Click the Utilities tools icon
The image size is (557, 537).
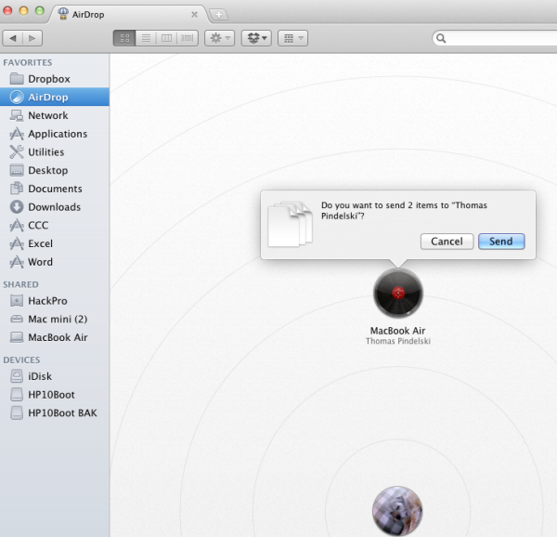click(17, 152)
